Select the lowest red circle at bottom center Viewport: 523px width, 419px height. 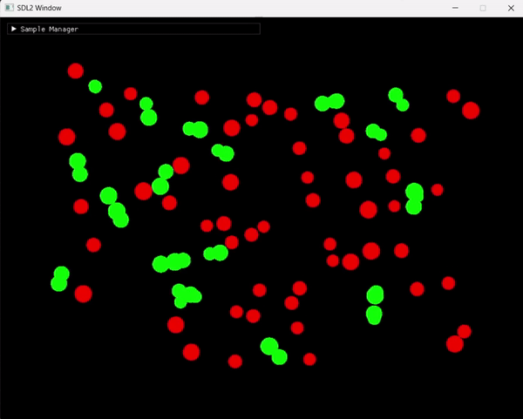235,362
